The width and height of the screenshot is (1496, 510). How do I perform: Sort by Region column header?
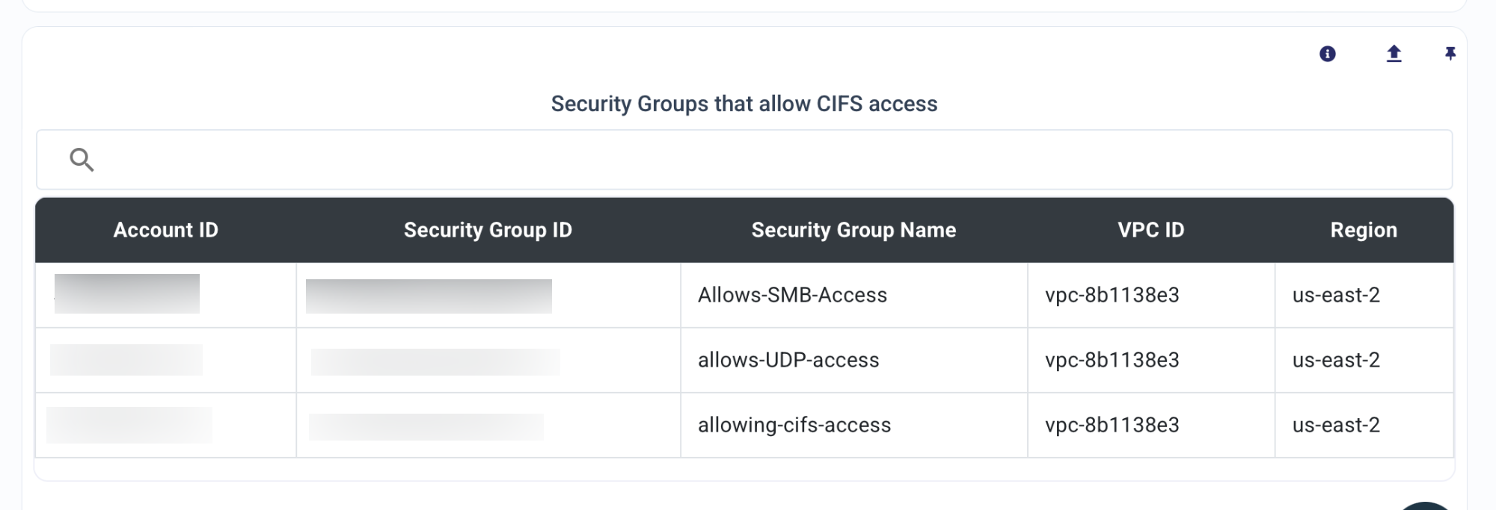click(x=1364, y=230)
